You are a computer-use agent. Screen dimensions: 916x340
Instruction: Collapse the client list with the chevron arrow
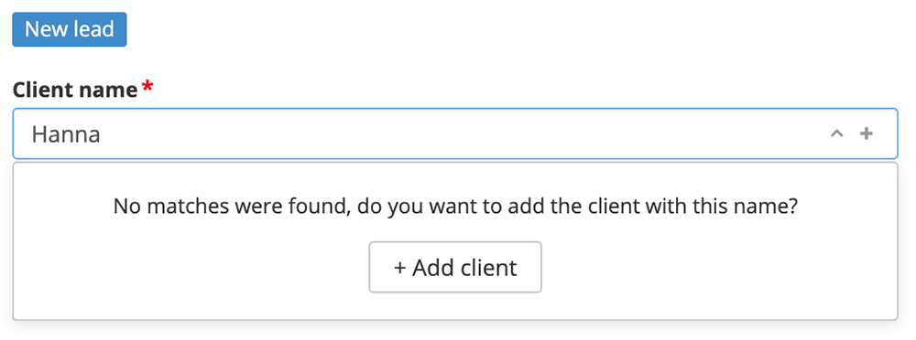pyautogui.click(x=836, y=134)
